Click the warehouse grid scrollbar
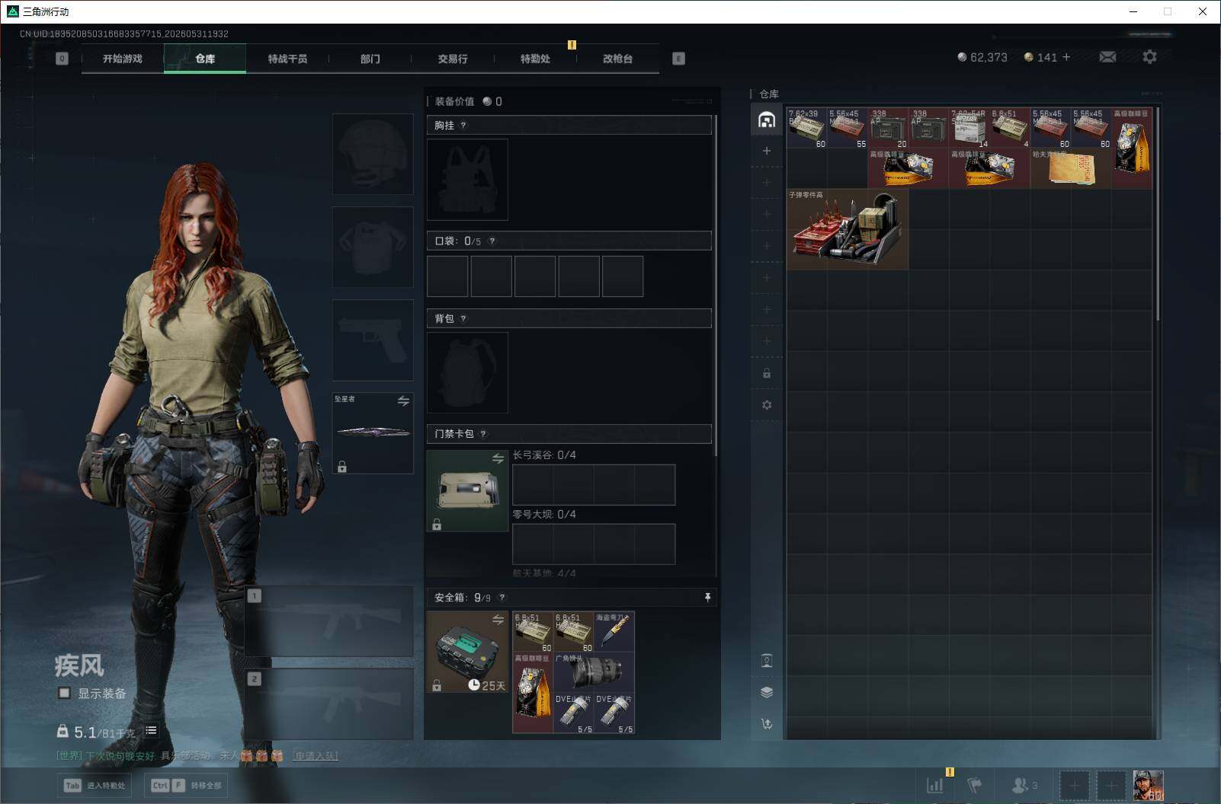This screenshot has width=1221, height=804. (x=1158, y=214)
